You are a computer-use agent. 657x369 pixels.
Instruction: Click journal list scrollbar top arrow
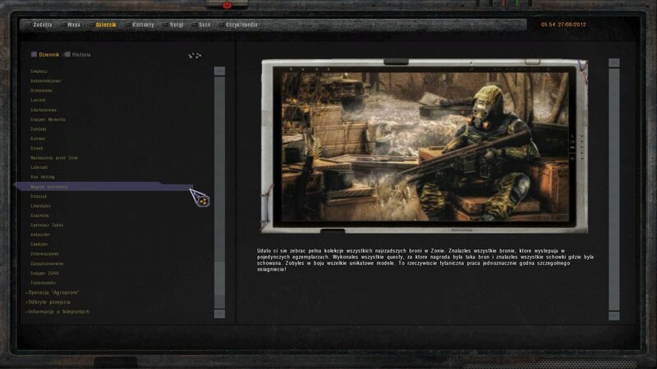pos(219,71)
